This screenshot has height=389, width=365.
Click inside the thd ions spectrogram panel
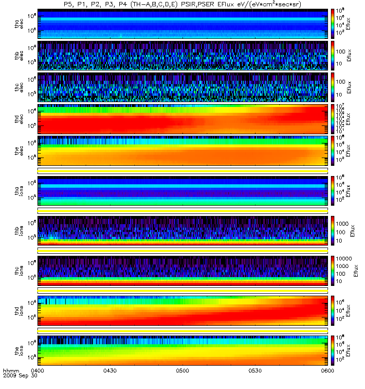[183, 311]
